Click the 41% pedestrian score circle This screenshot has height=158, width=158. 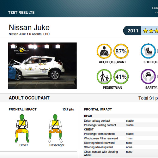[x=121, y=76]
